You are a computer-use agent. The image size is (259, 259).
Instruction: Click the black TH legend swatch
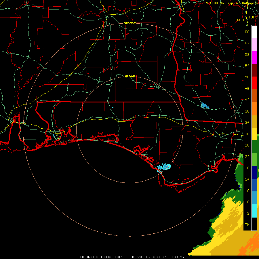pyautogui.click(x=254, y=224)
